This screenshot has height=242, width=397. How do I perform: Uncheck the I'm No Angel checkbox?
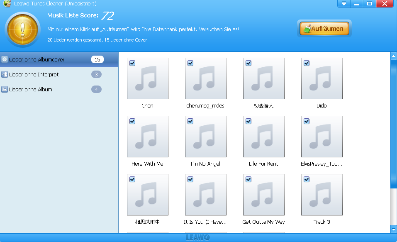pyautogui.click(x=190, y=121)
